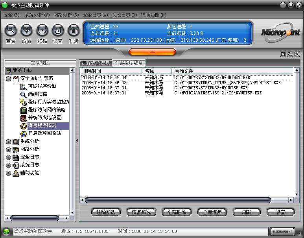Viewport: 304px width, 238px height.
Task: Click the first panel layout icon below Micropoint logo
Action: pos(283,54)
